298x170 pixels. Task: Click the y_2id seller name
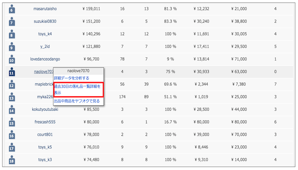pyautogui.click(x=45, y=46)
